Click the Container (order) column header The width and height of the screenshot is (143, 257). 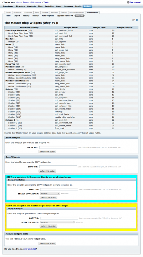(x=29, y=27)
